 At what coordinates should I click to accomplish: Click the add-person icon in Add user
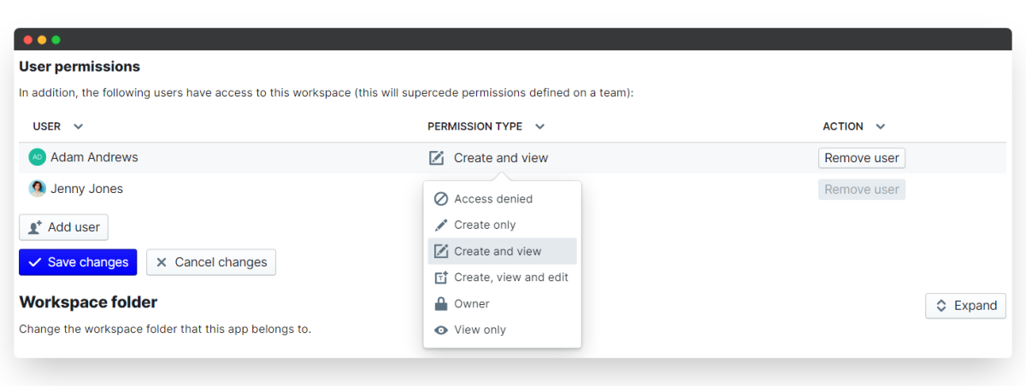click(35, 228)
